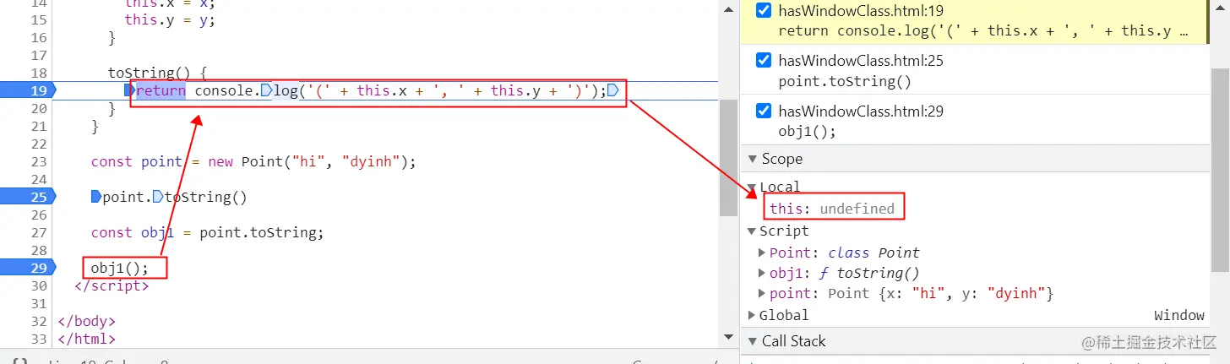Image resolution: width=1230 pixels, height=364 pixels.
Task: Click the code editor vertical scrollbar thumb
Action: [x=727, y=158]
